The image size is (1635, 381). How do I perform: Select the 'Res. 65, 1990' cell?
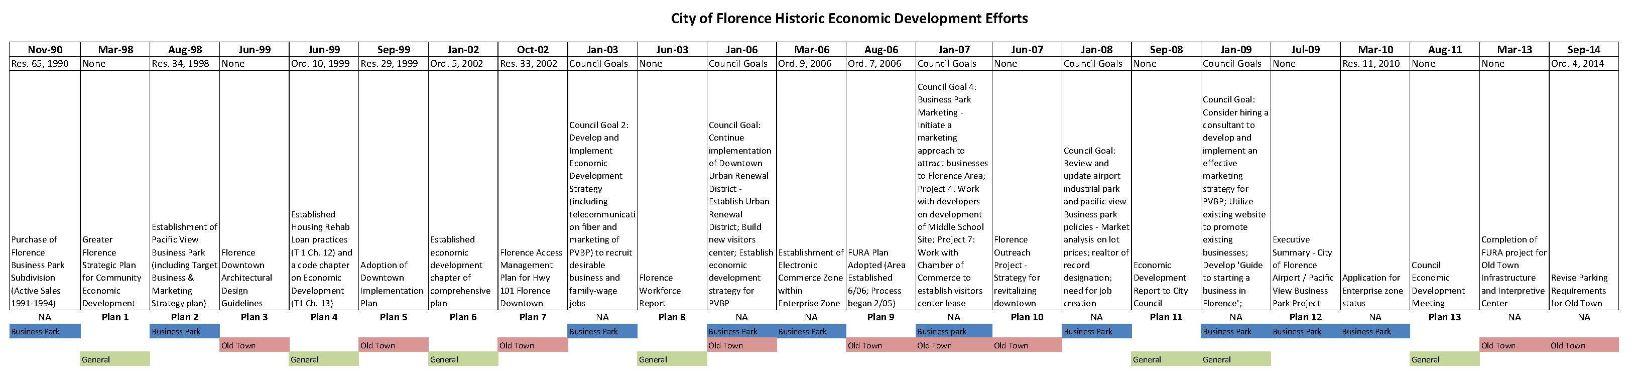click(45, 63)
